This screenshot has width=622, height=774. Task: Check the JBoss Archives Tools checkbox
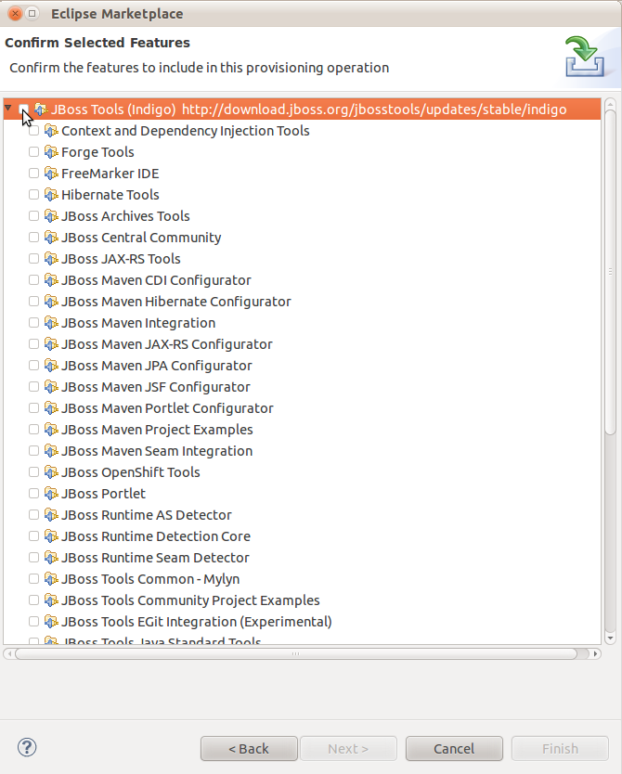coord(34,216)
